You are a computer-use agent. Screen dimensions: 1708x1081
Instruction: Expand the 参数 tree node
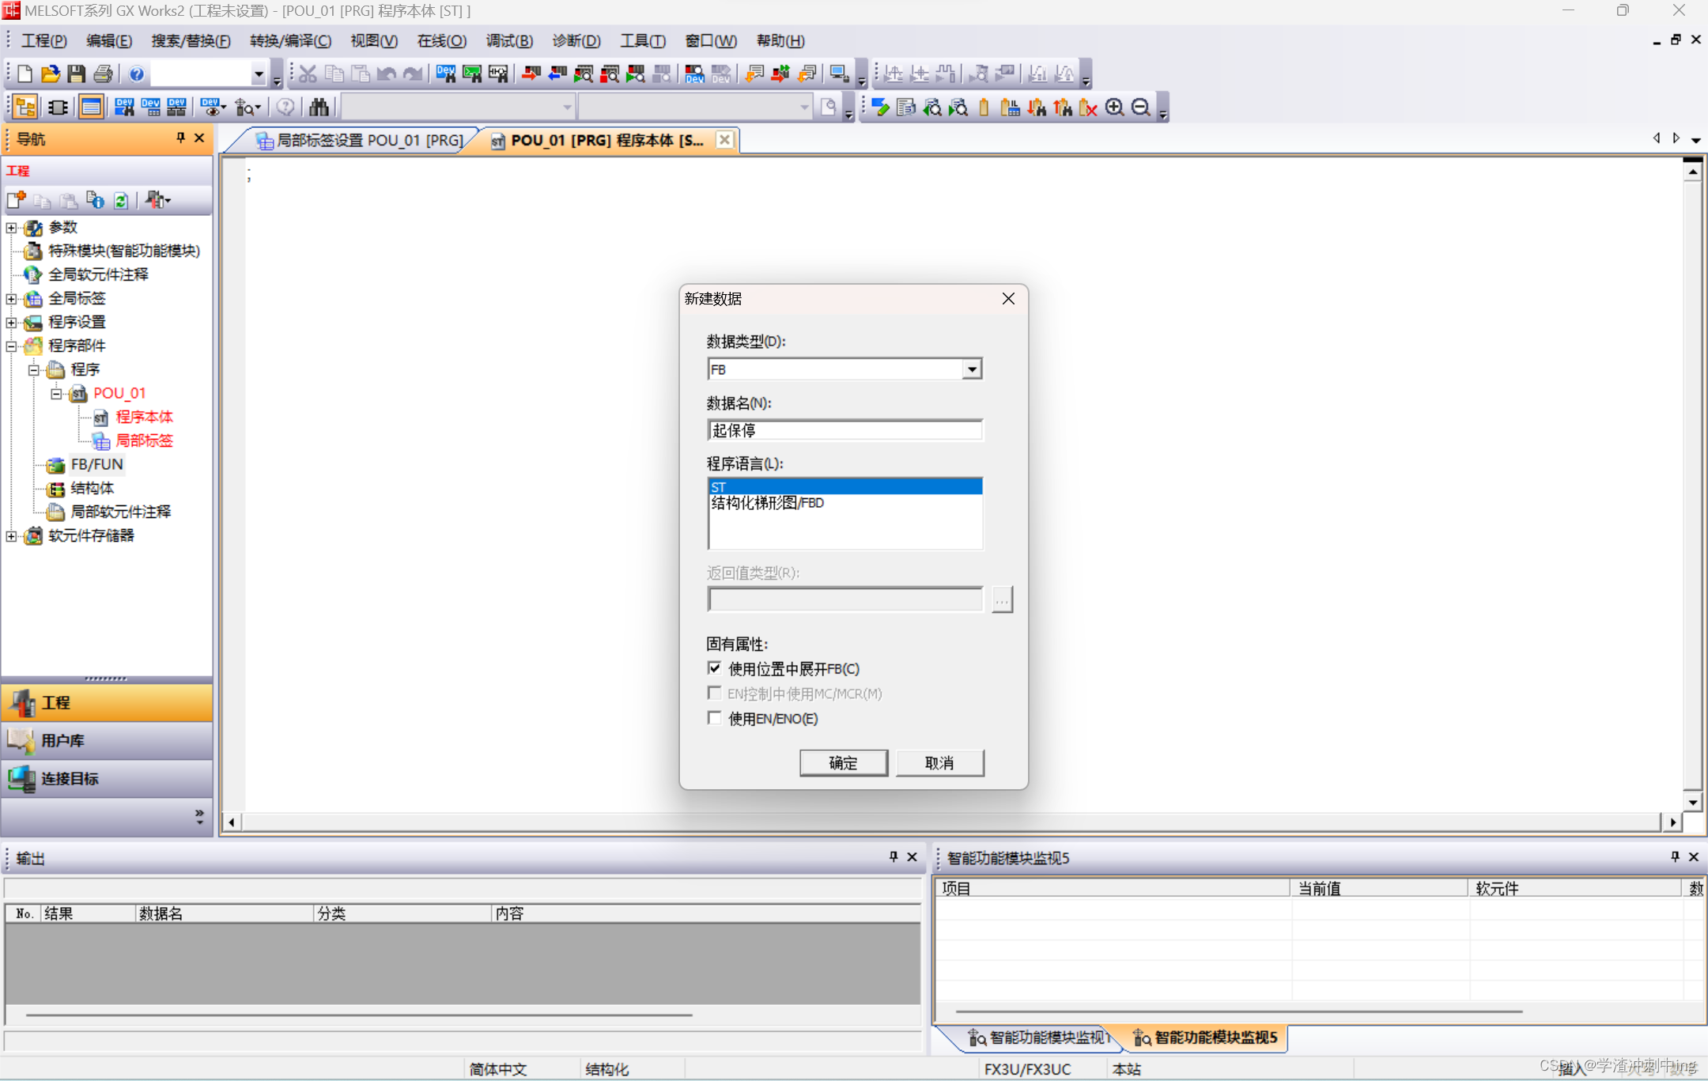coord(11,228)
